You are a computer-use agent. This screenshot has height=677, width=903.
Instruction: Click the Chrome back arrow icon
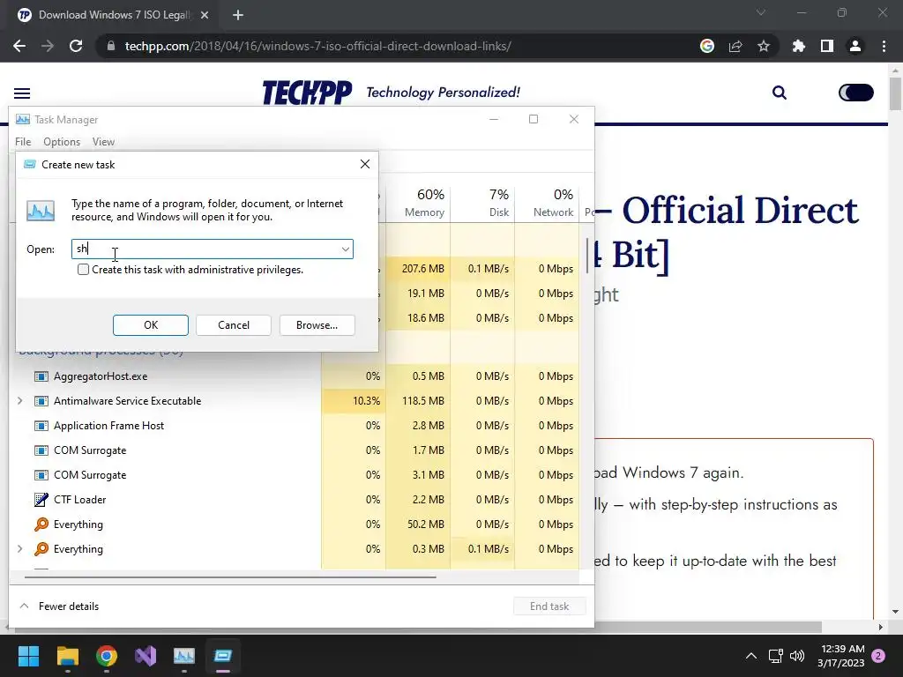pyautogui.click(x=19, y=46)
